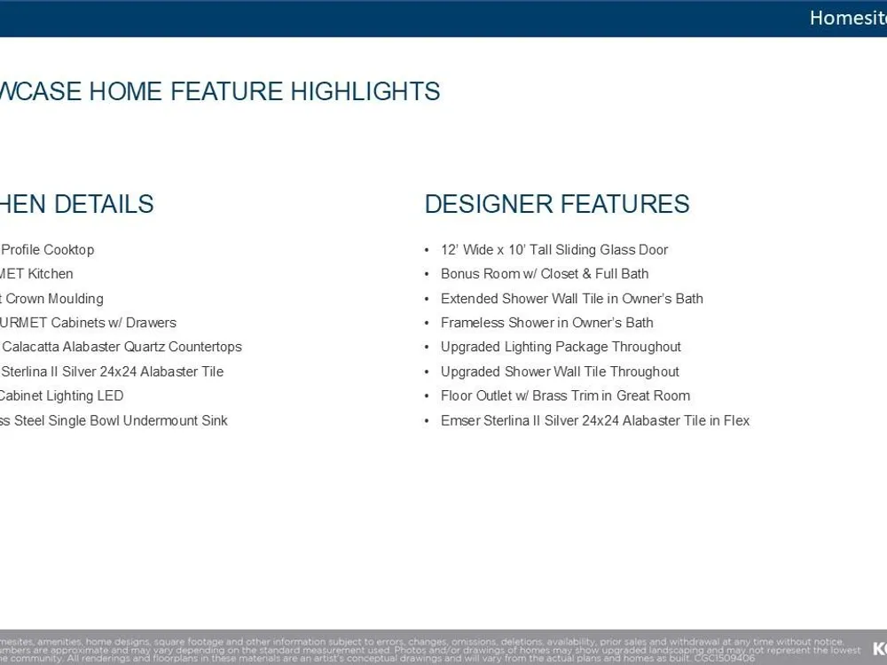Click the 'Cabinet Lighting LED' line
Screen dimensions: 887x665
[x=62, y=395]
